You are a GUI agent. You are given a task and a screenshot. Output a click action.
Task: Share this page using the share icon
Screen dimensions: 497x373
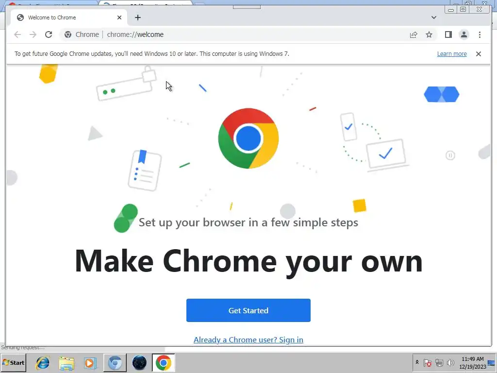(x=414, y=34)
